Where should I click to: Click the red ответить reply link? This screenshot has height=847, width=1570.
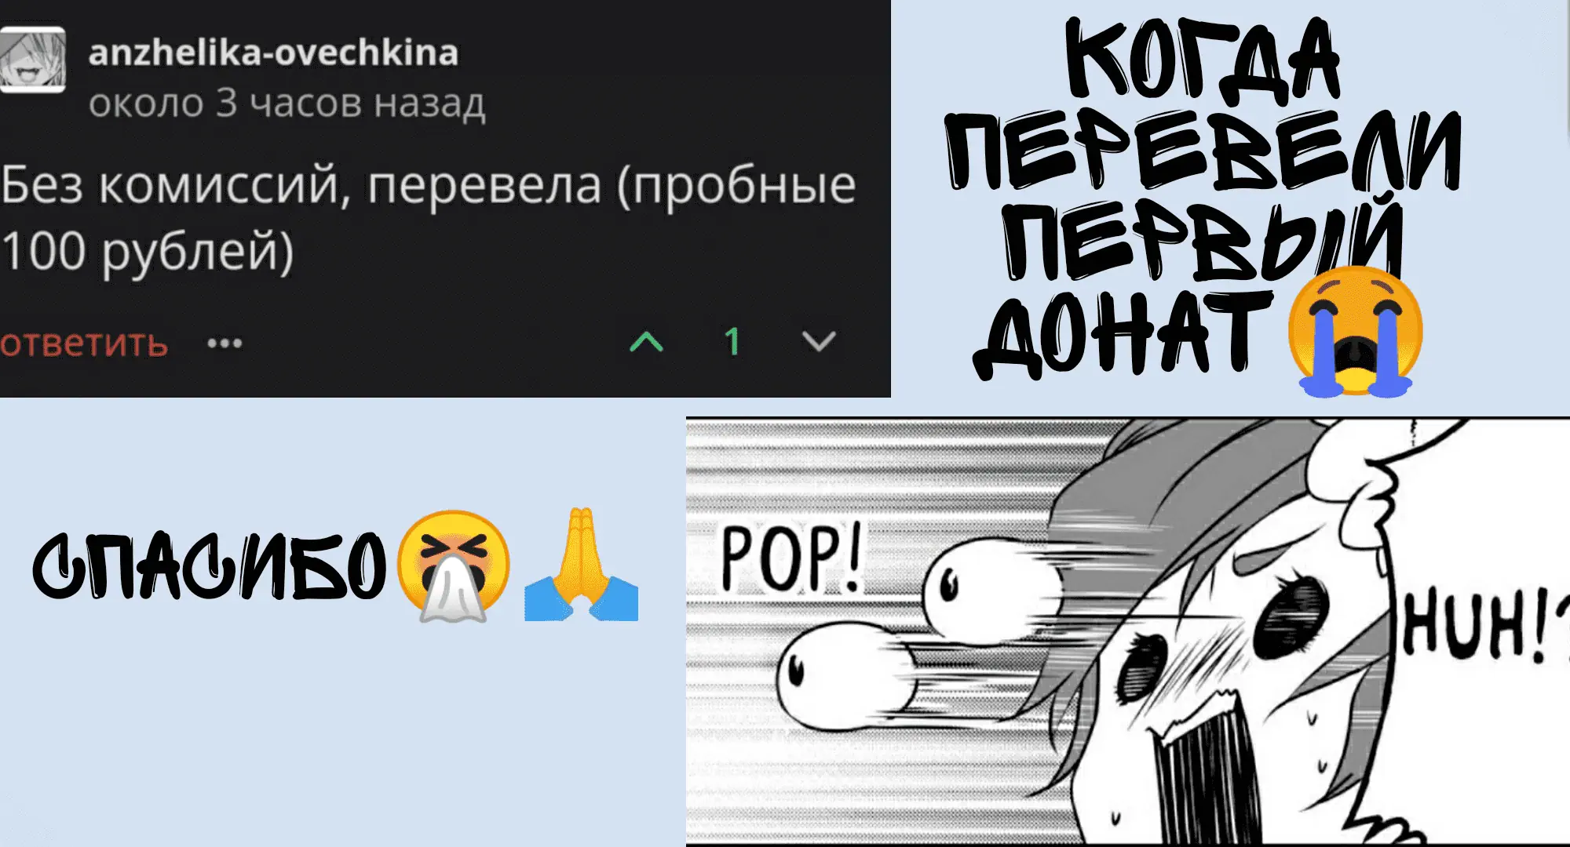coord(84,344)
